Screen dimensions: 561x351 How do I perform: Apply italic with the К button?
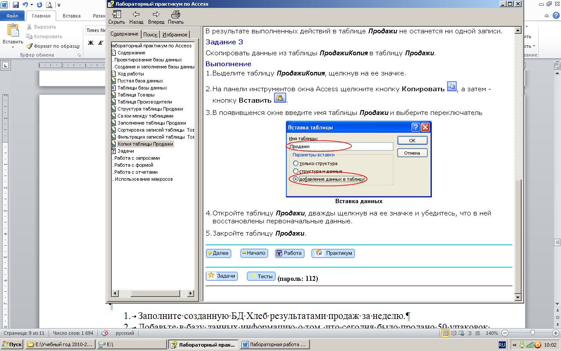tap(102, 43)
